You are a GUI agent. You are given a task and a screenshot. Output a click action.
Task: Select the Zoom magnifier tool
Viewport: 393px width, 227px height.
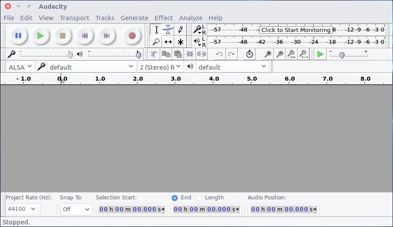156,42
